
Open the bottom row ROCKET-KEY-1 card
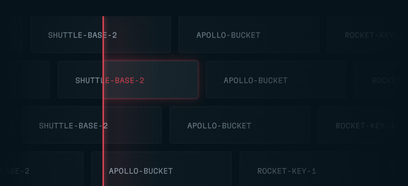pos(310,169)
